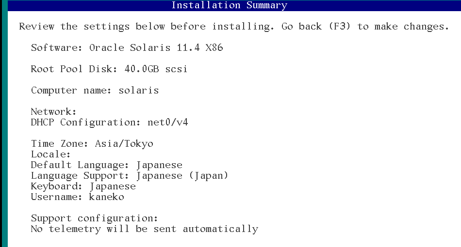Image resolution: width=461 pixels, height=247 pixels.
Task: Select the Support configuration: heading
Action: pos(94,218)
